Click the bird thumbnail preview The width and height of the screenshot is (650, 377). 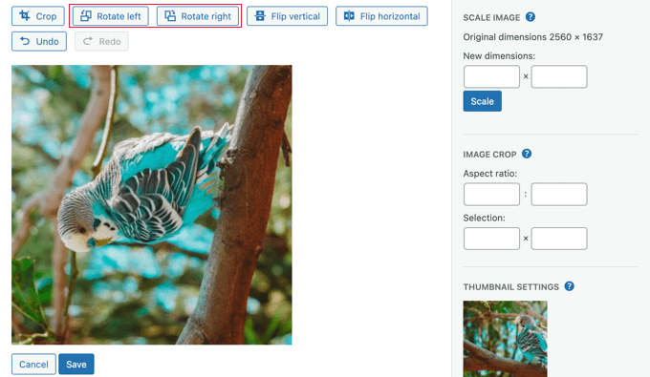coord(506,339)
